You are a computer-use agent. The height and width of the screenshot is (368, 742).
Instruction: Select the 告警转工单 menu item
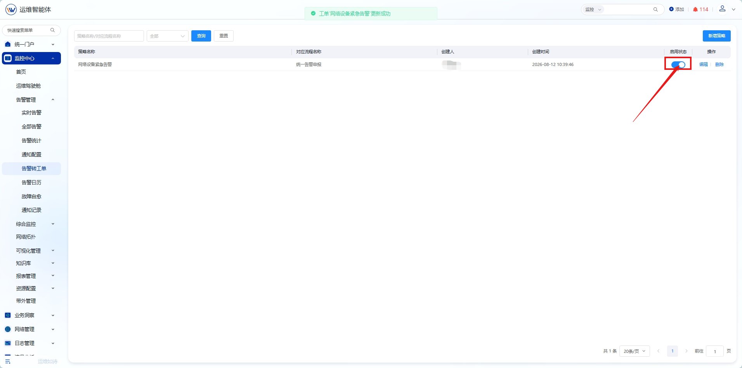(31, 168)
